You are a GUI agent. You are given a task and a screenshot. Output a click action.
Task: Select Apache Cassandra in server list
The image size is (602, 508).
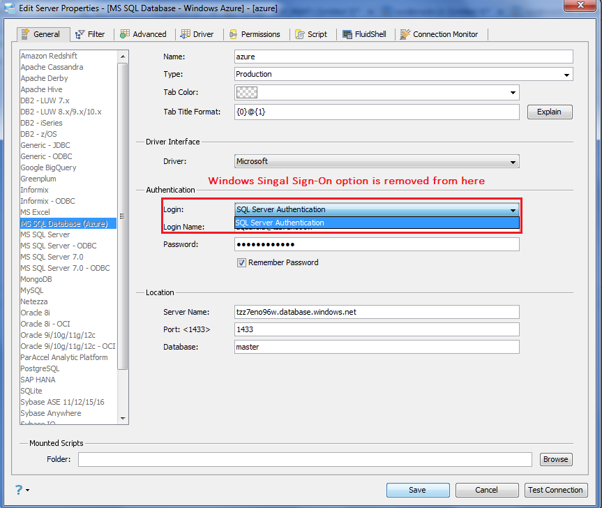[x=52, y=67]
